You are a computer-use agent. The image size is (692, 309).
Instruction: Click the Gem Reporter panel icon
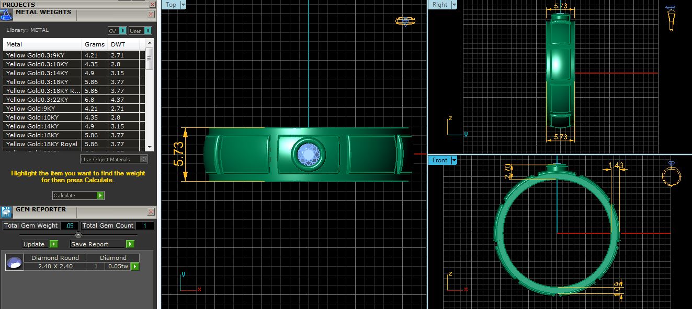(x=6, y=212)
